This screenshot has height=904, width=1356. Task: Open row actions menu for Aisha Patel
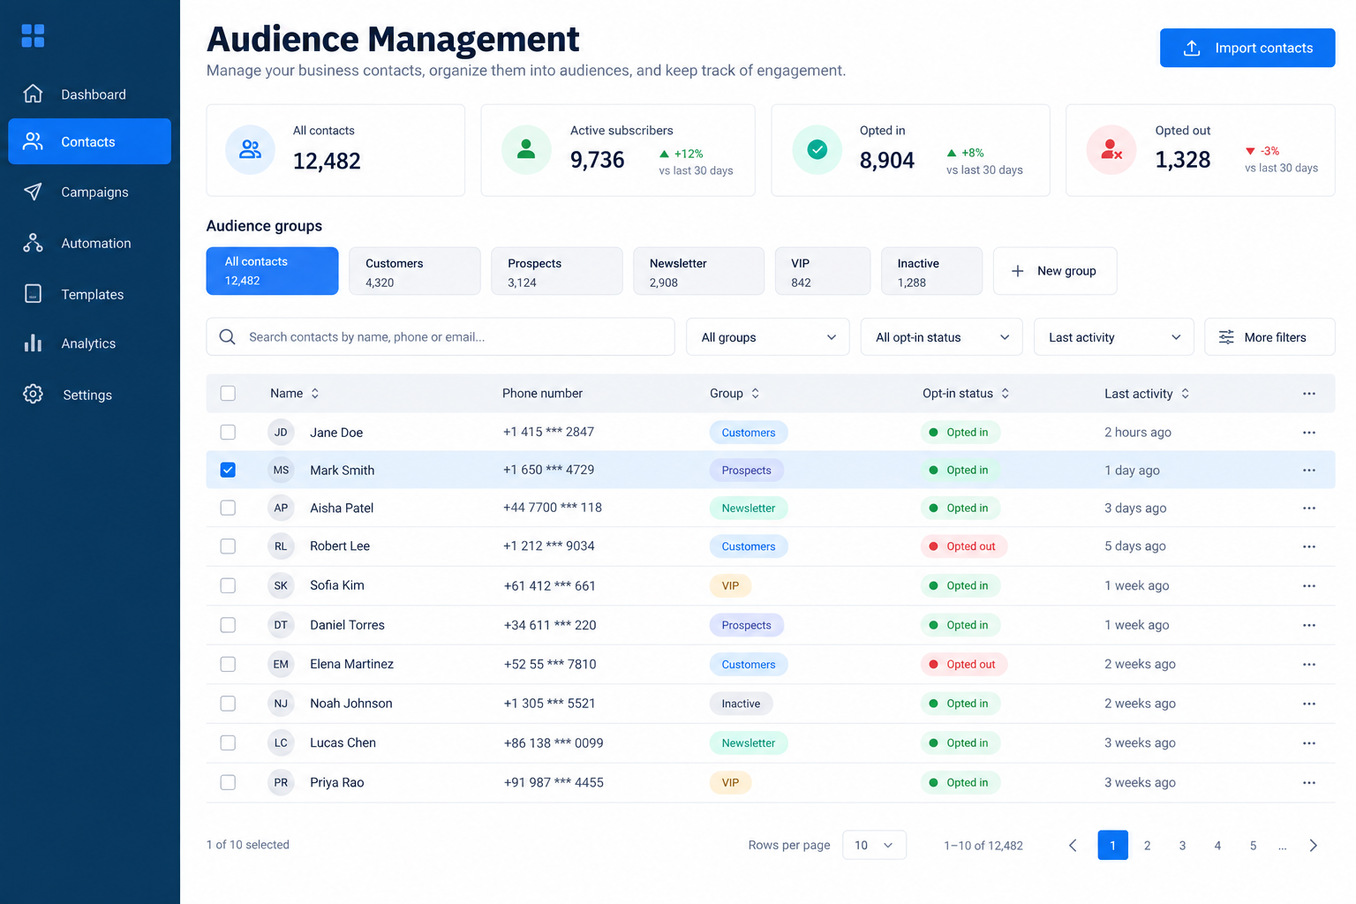(x=1308, y=508)
